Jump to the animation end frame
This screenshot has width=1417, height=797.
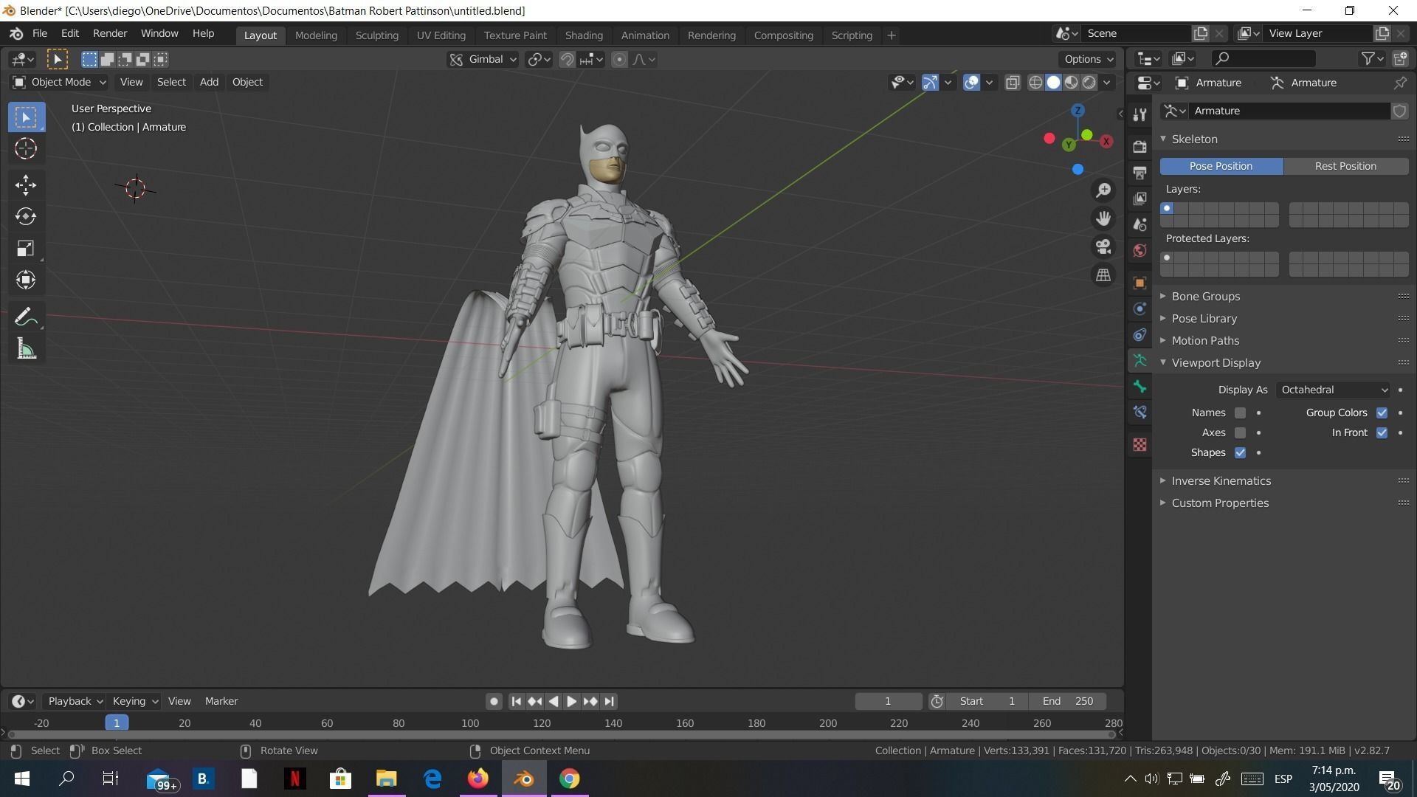pyautogui.click(x=609, y=701)
